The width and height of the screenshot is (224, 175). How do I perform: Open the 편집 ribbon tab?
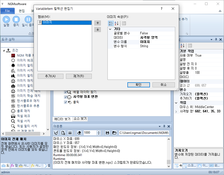pos(22,11)
